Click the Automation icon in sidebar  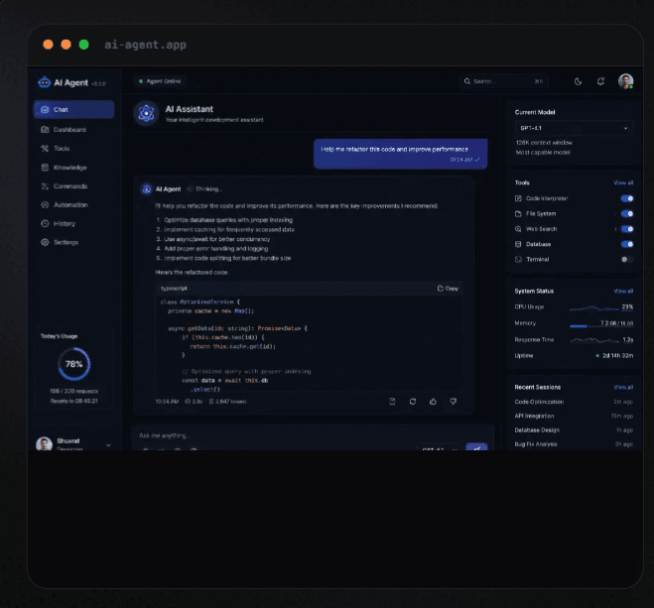click(45, 205)
